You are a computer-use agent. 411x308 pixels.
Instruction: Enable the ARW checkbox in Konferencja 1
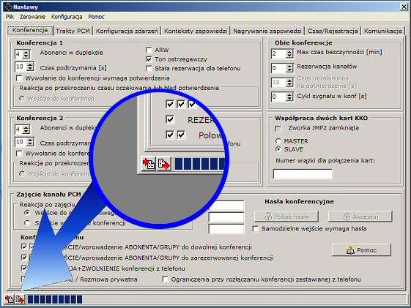(x=149, y=50)
